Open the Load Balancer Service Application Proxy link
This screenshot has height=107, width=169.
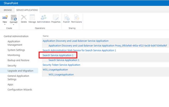[x=108, y=46]
